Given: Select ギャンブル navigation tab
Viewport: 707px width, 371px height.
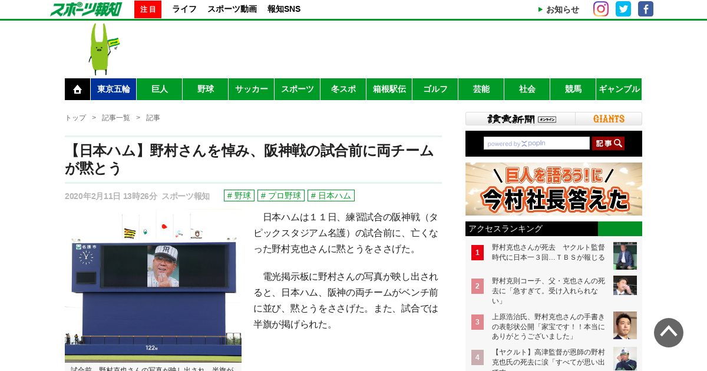Looking at the screenshot, I should 619,90.
